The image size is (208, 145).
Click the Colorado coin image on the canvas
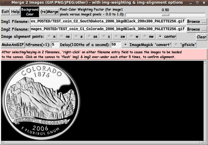pos(41,101)
